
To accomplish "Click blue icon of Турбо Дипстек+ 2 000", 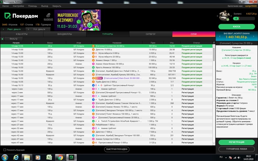I will [93, 100].
